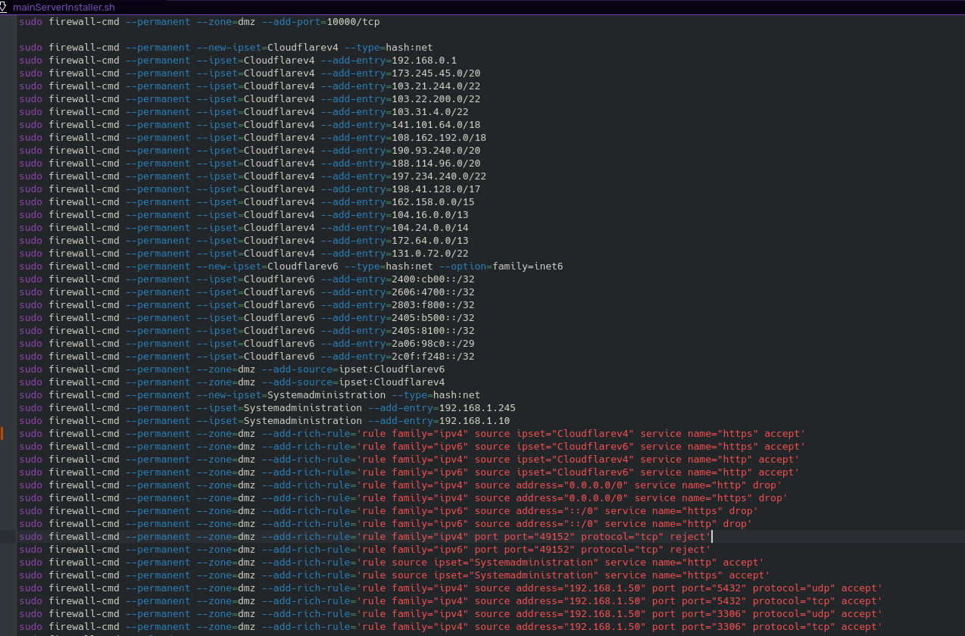Click the line creating the Systemadministration ipset
Viewport: 965px width, 636px height.
pyautogui.click(x=250, y=394)
